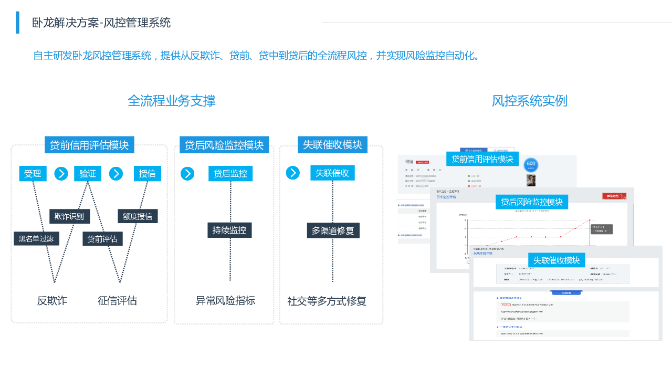The image size is (672, 378).
Task: Click the arrow icon before 贷后监控
Action: click(x=187, y=174)
